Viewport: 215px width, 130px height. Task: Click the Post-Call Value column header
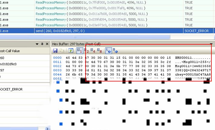pyautogui.click(x=25, y=51)
